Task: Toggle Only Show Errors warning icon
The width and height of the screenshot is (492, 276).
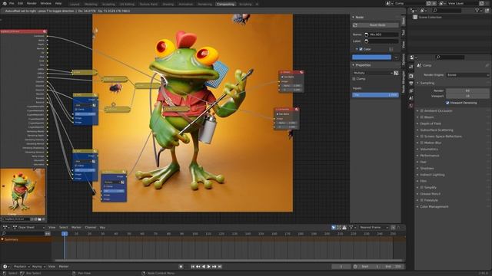Action: pyautogui.click(x=344, y=228)
